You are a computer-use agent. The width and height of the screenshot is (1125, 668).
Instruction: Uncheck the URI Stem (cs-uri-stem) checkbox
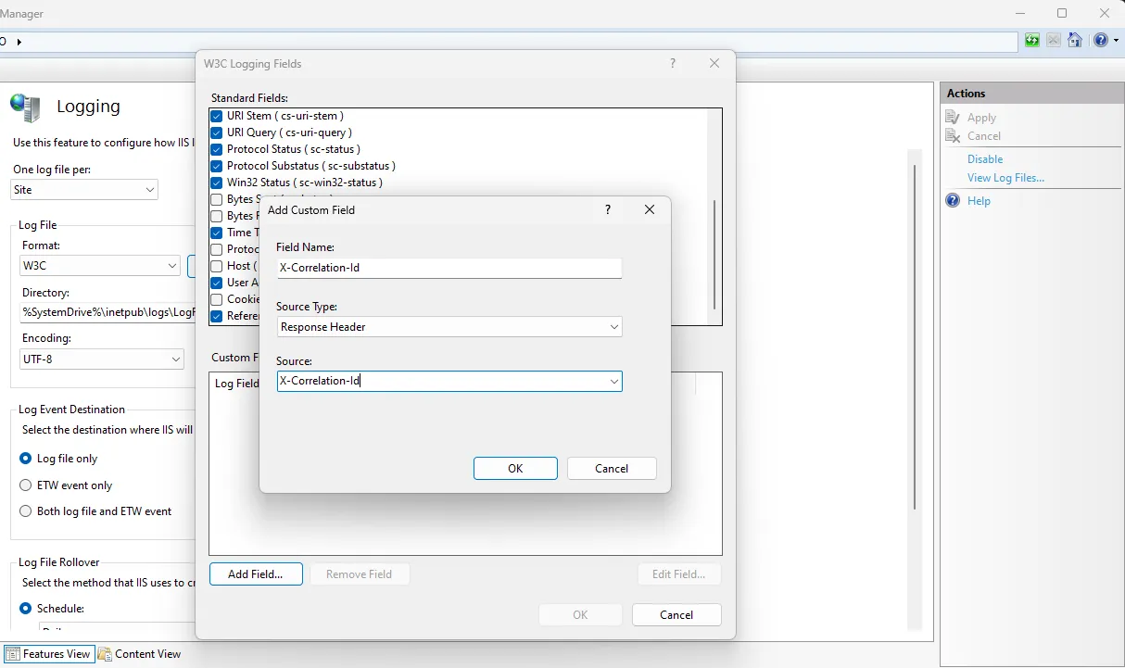click(x=217, y=116)
